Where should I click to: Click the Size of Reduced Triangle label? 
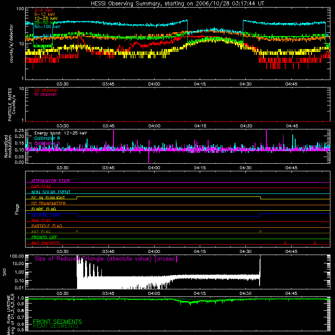(106, 259)
